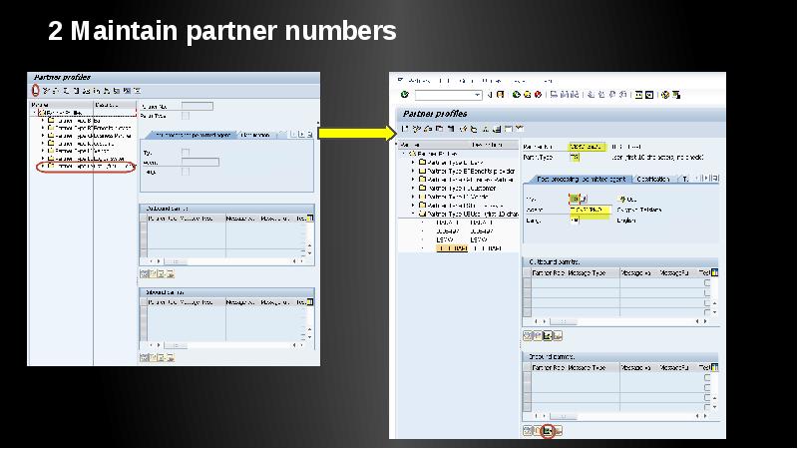This screenshot has height=449, width=798.
Task: Click outbound parameter details icon, right window
Action: coord(528,335)
